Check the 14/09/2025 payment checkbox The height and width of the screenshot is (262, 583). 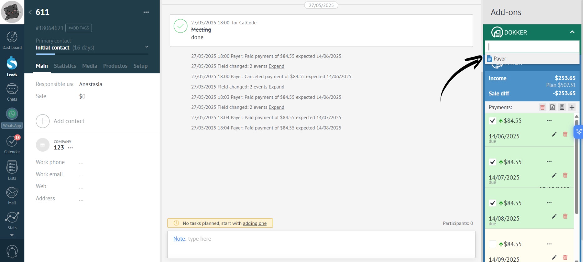click(x=492, y=244)
